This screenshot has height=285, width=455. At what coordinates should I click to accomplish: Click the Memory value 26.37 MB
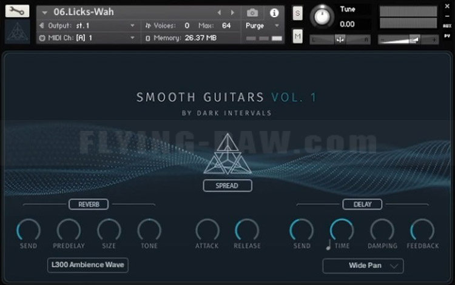(x=201, y=38)
